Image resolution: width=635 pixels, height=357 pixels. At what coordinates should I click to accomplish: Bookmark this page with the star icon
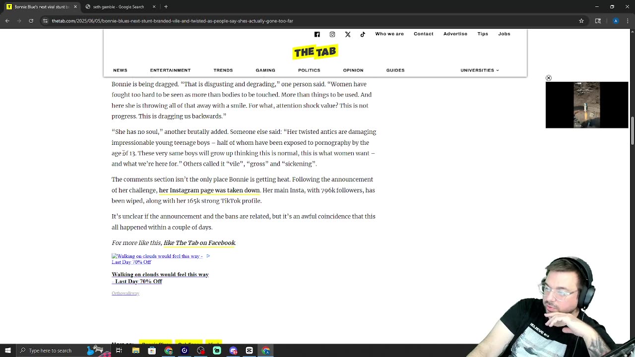click(x=581, y=21)
